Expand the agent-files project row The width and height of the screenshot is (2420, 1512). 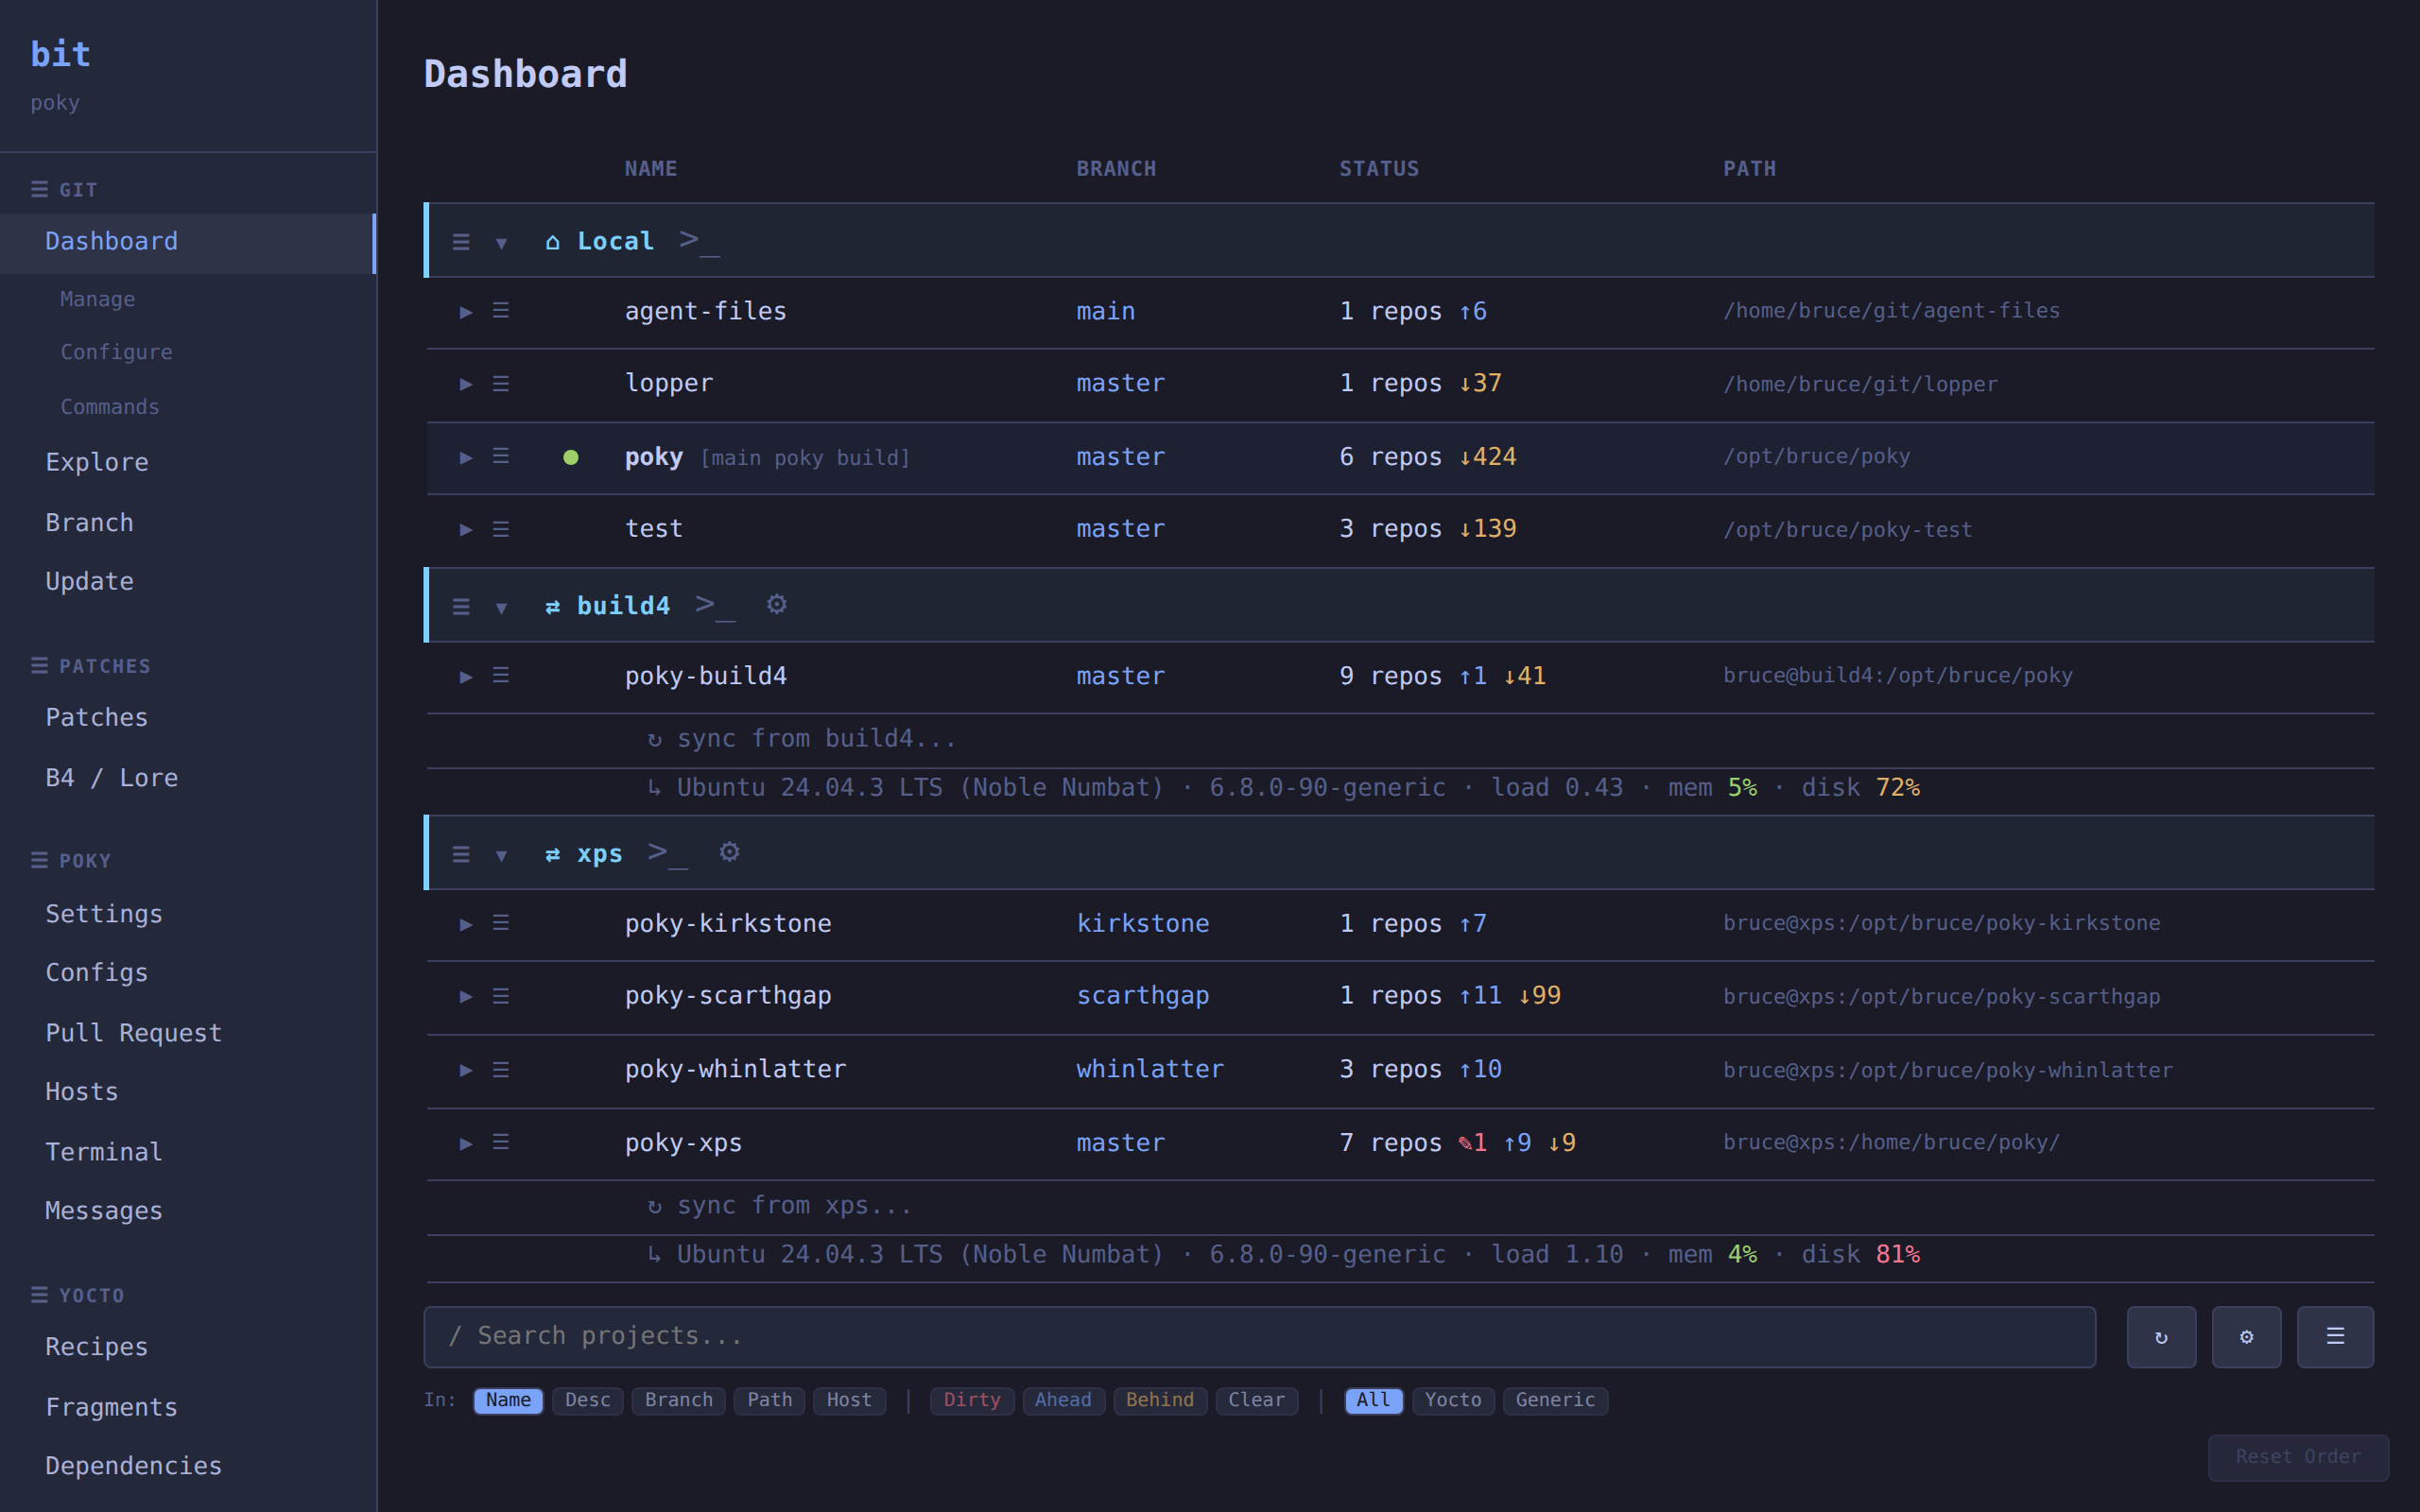coord(466,312)
